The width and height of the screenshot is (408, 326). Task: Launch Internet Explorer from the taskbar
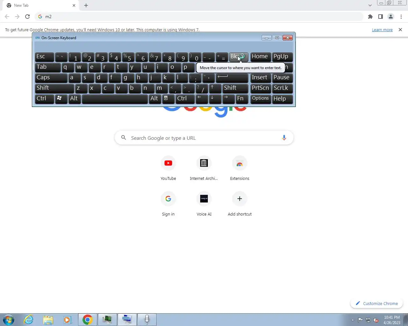28,320
